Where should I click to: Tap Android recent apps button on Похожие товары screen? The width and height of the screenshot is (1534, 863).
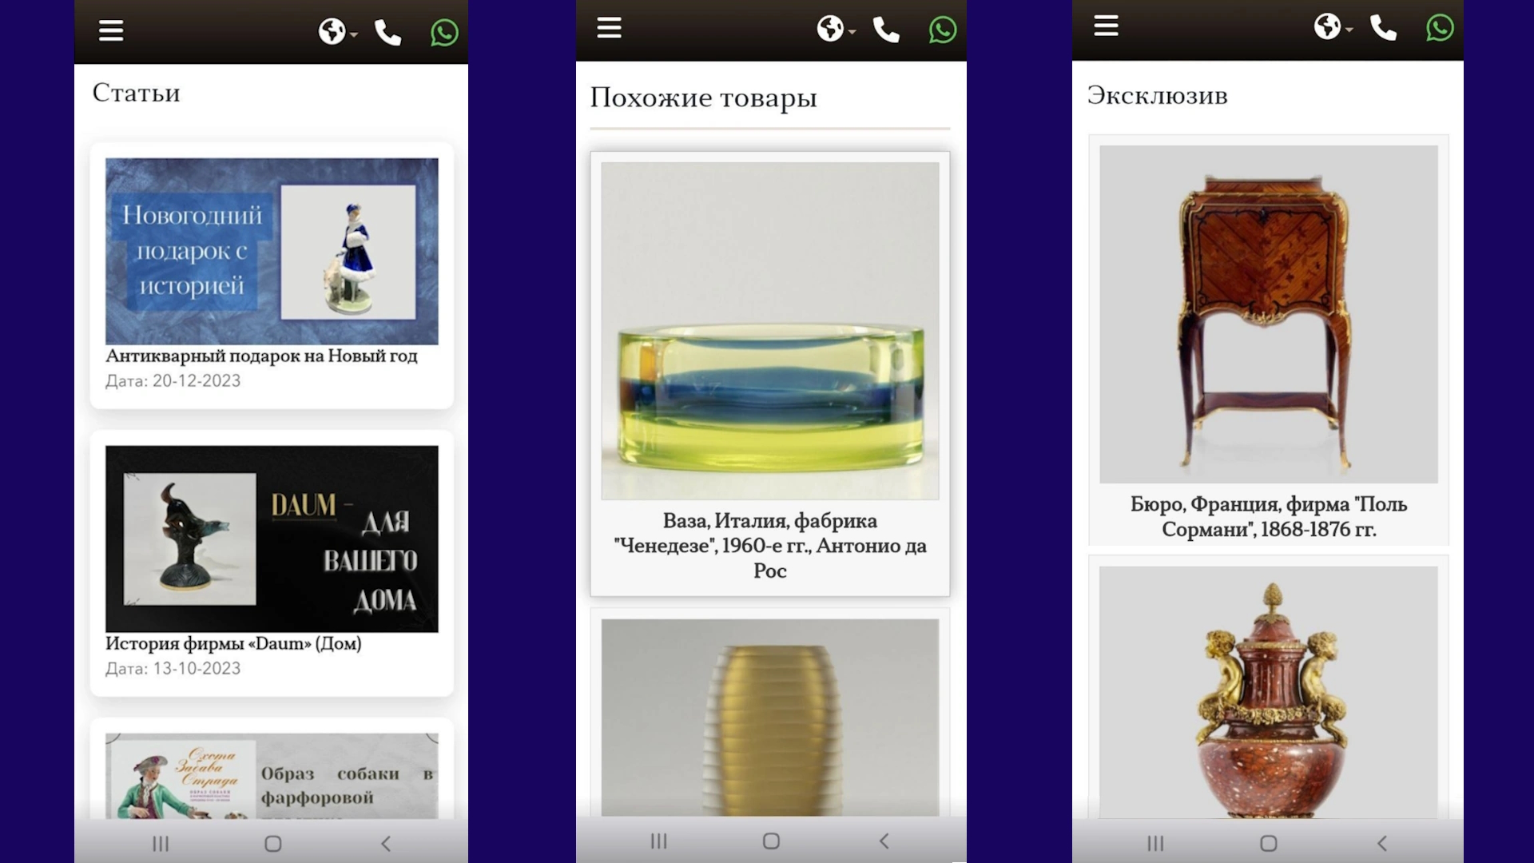pos(658,841)
